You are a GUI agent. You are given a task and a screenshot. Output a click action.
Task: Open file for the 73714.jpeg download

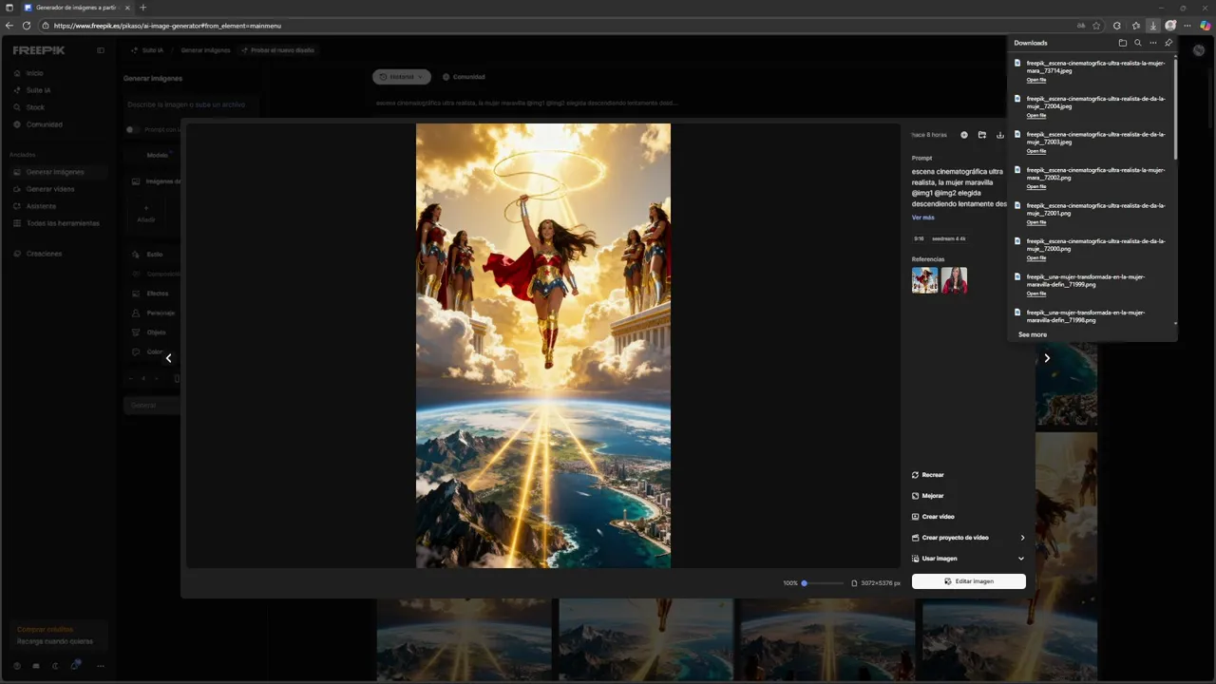point(1035,80)
